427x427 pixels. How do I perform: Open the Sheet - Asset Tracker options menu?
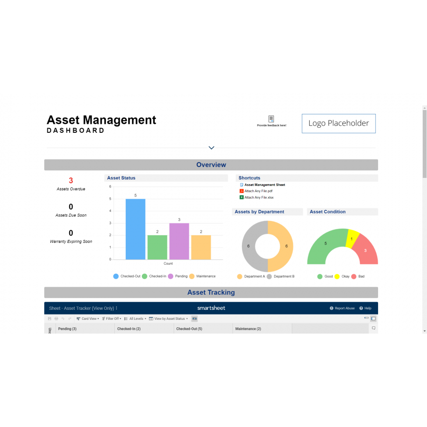point(116,308)
